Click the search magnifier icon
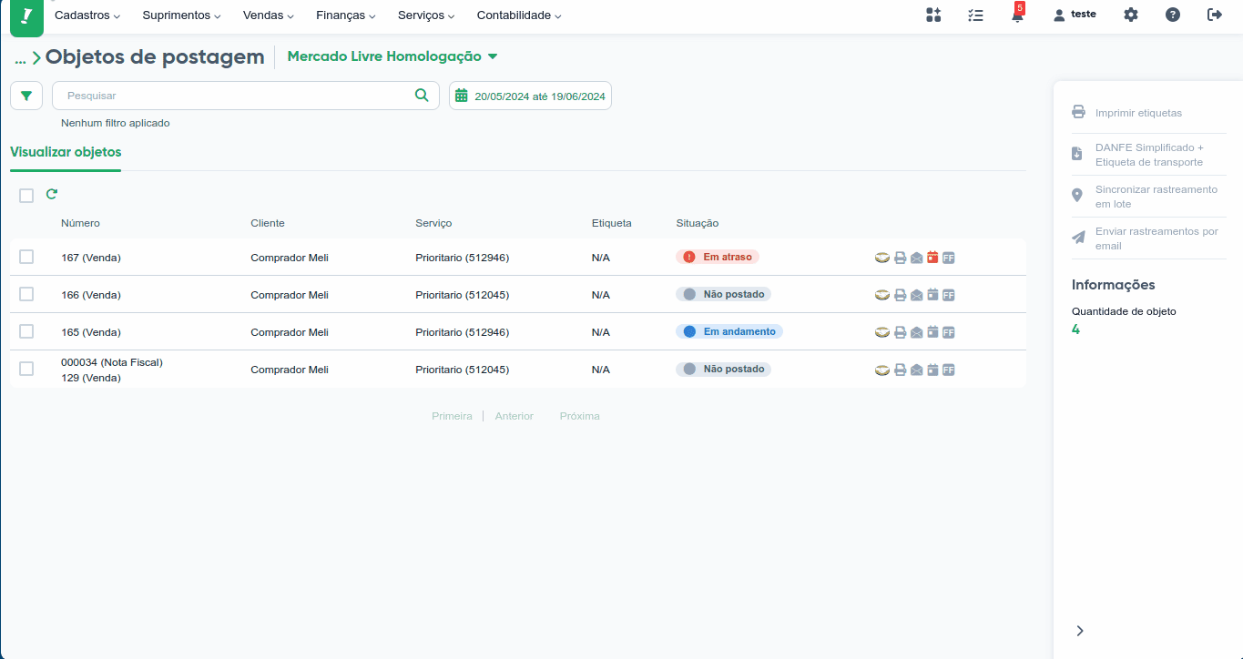The height and width of the screenshot is (659, 1243). (422, 95)
